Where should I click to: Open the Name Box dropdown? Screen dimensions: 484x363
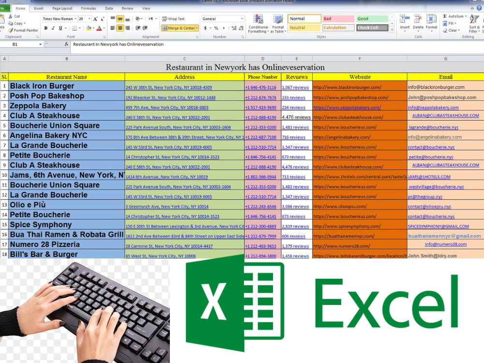point(40,45)
